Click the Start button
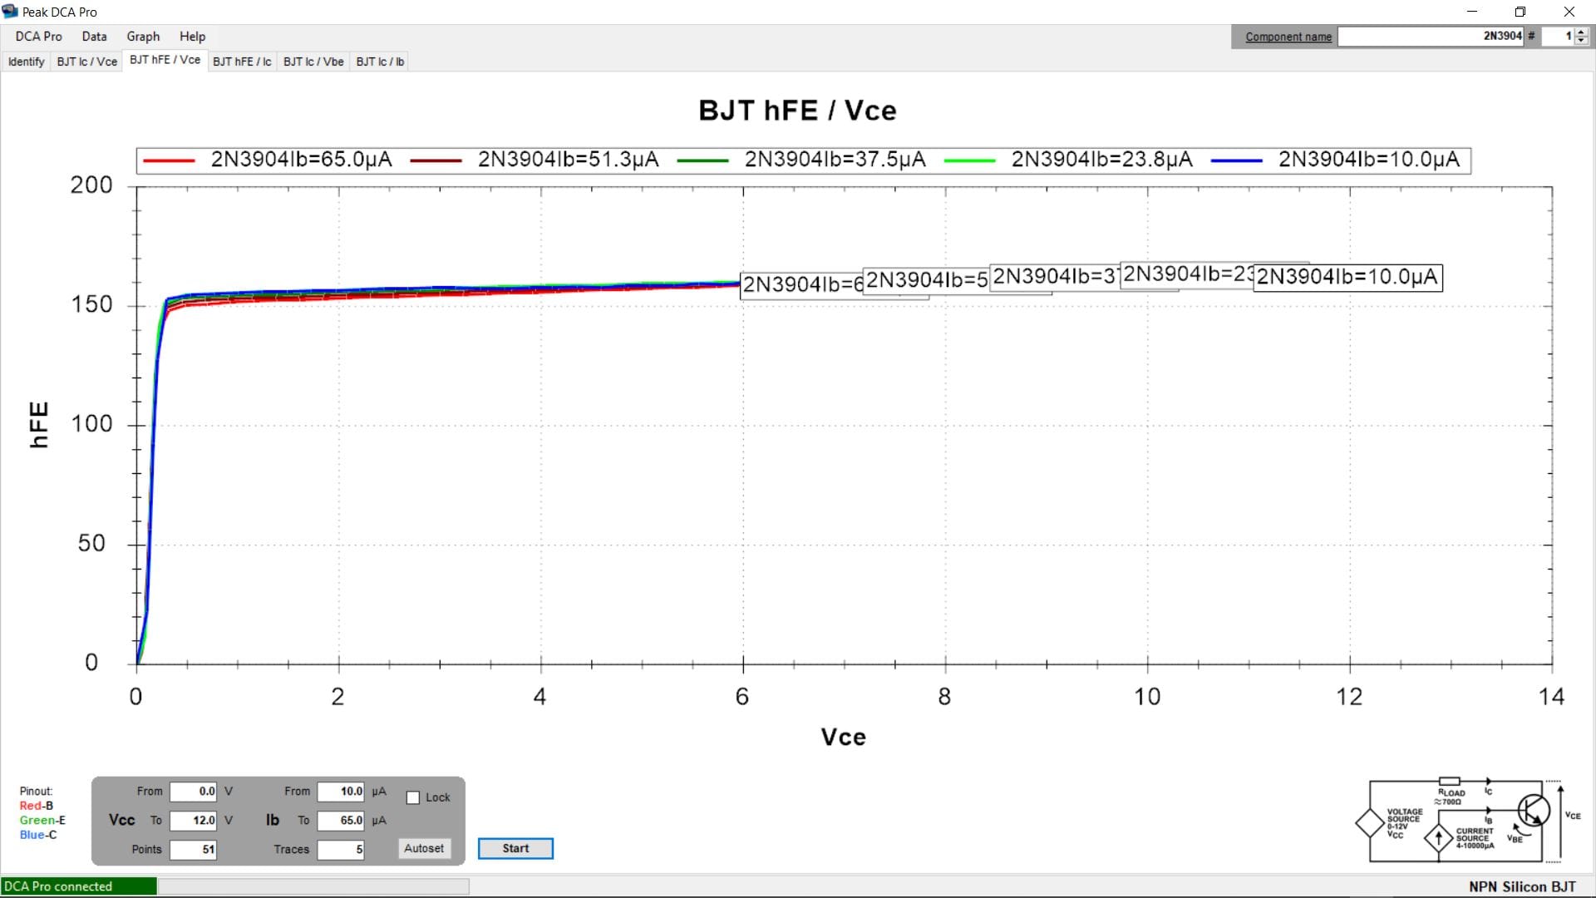1596x898 pixels. [515, 847]
